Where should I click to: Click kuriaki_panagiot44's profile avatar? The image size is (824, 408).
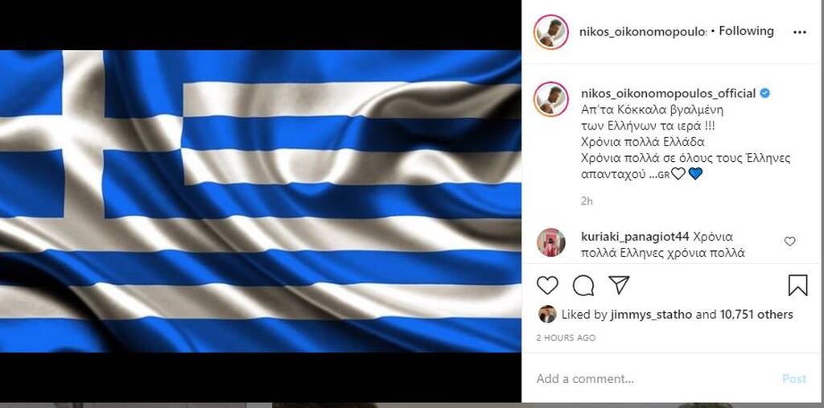(x=550, y=242)
